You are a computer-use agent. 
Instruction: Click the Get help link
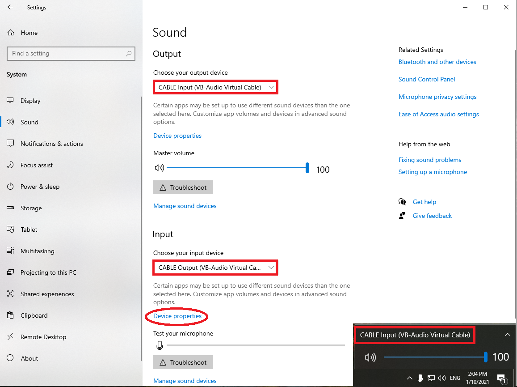tap(425, 202)
